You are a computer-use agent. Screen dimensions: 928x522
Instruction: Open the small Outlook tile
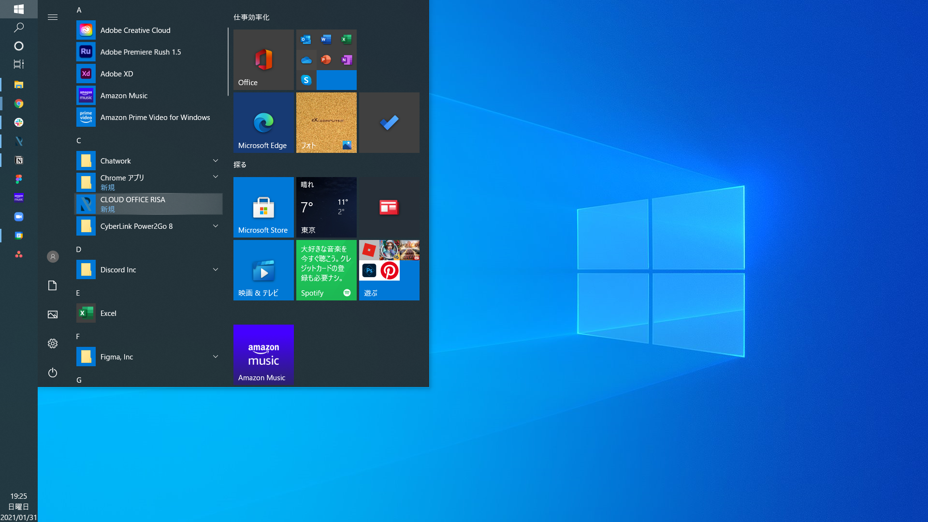pos(306,39)
